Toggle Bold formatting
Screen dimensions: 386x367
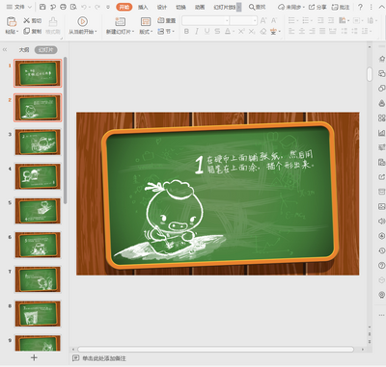[x=186, y=32]
